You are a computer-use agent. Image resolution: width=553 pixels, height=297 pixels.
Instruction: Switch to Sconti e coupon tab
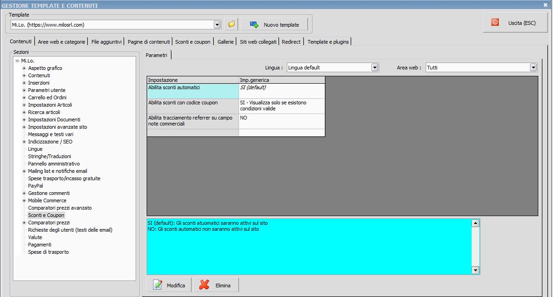click(x=193, y=42)
